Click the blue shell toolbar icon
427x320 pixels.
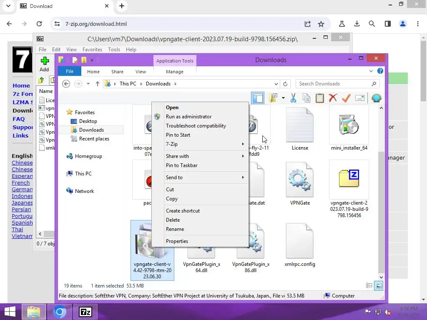[x=377, y=98]
